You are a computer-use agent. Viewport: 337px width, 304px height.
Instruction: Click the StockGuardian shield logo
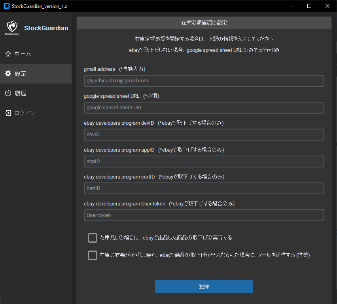click(12, 28)
